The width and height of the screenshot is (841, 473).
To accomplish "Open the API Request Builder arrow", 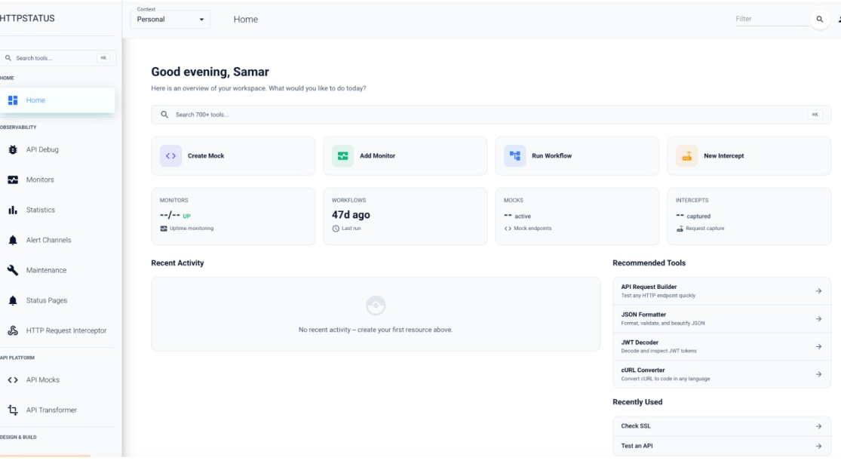I will tap(818, 290).
